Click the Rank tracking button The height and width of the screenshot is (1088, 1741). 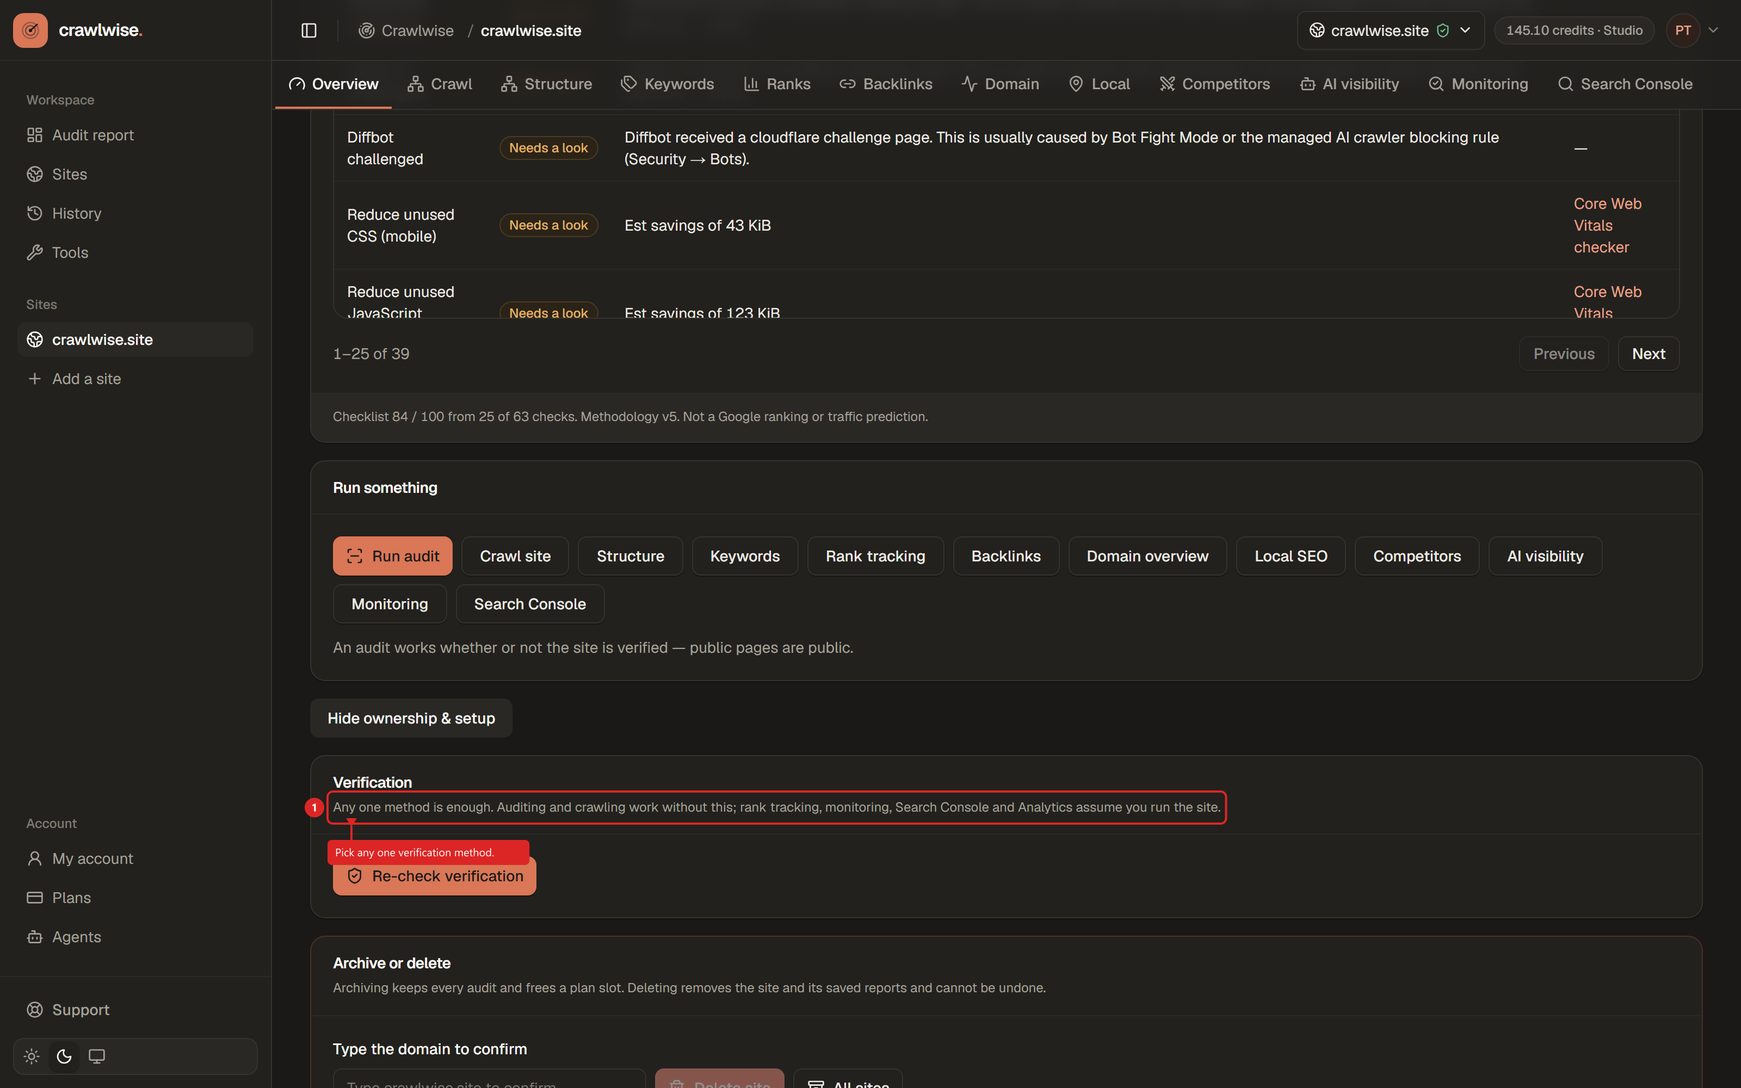click(875, 555)
